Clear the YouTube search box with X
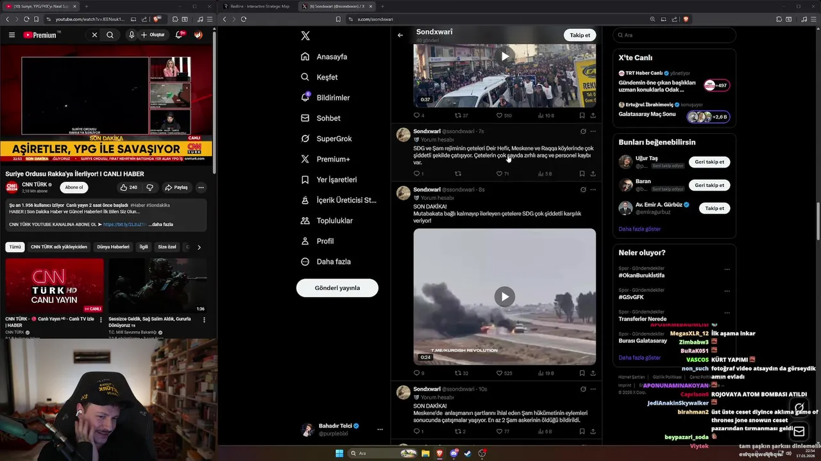This screenshot has height=461, width=821. pyautogui.click(x=94, y=35)
